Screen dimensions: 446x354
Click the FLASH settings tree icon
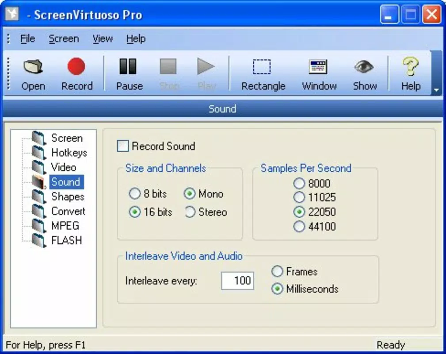tap(39, 240)
